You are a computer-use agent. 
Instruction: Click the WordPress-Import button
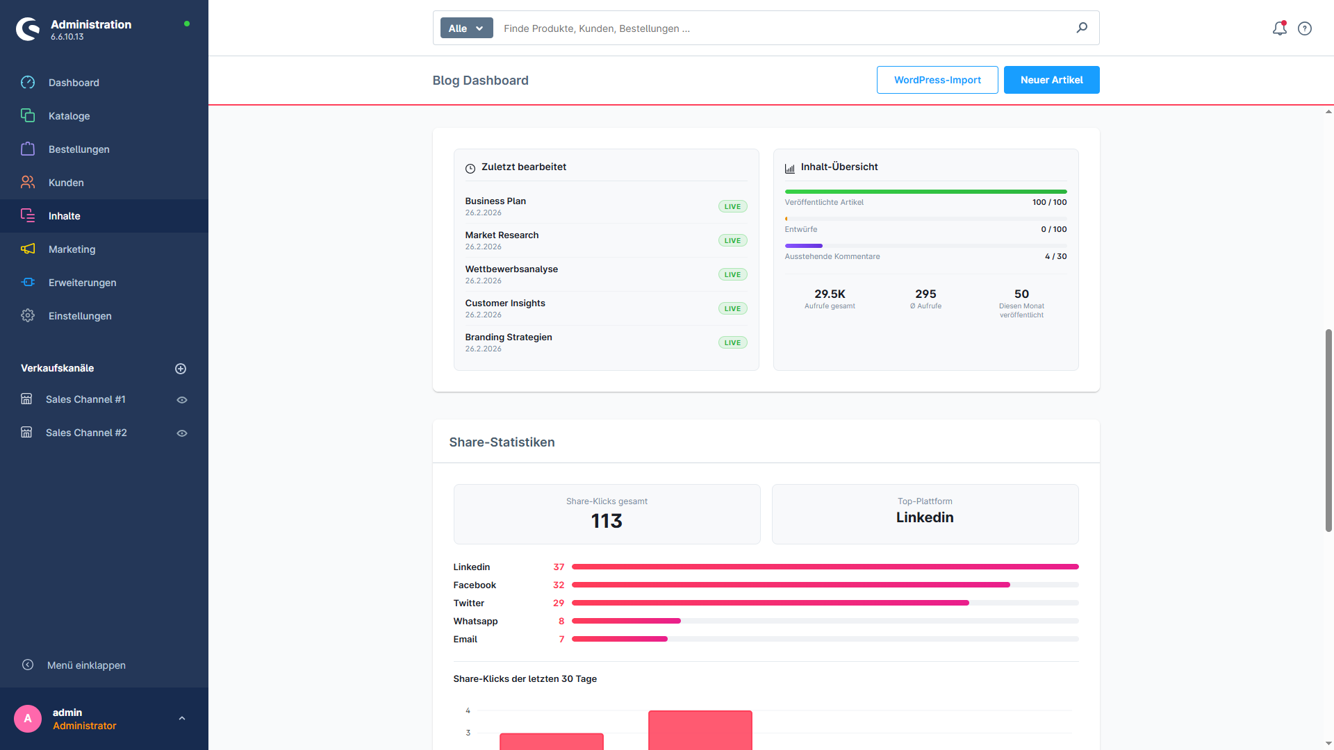(x=937, y=80)
